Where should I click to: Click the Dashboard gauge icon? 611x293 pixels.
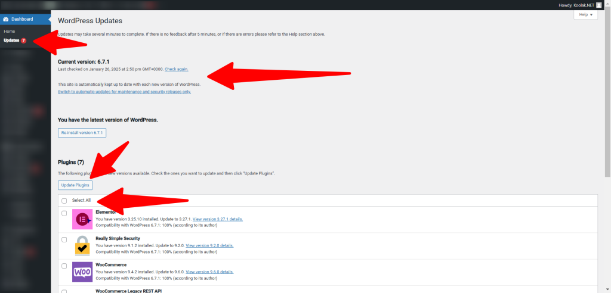tap(6, 19)
